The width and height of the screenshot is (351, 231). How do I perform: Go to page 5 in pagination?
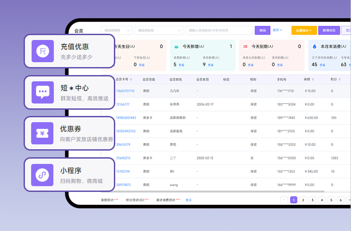click(331, 200)
